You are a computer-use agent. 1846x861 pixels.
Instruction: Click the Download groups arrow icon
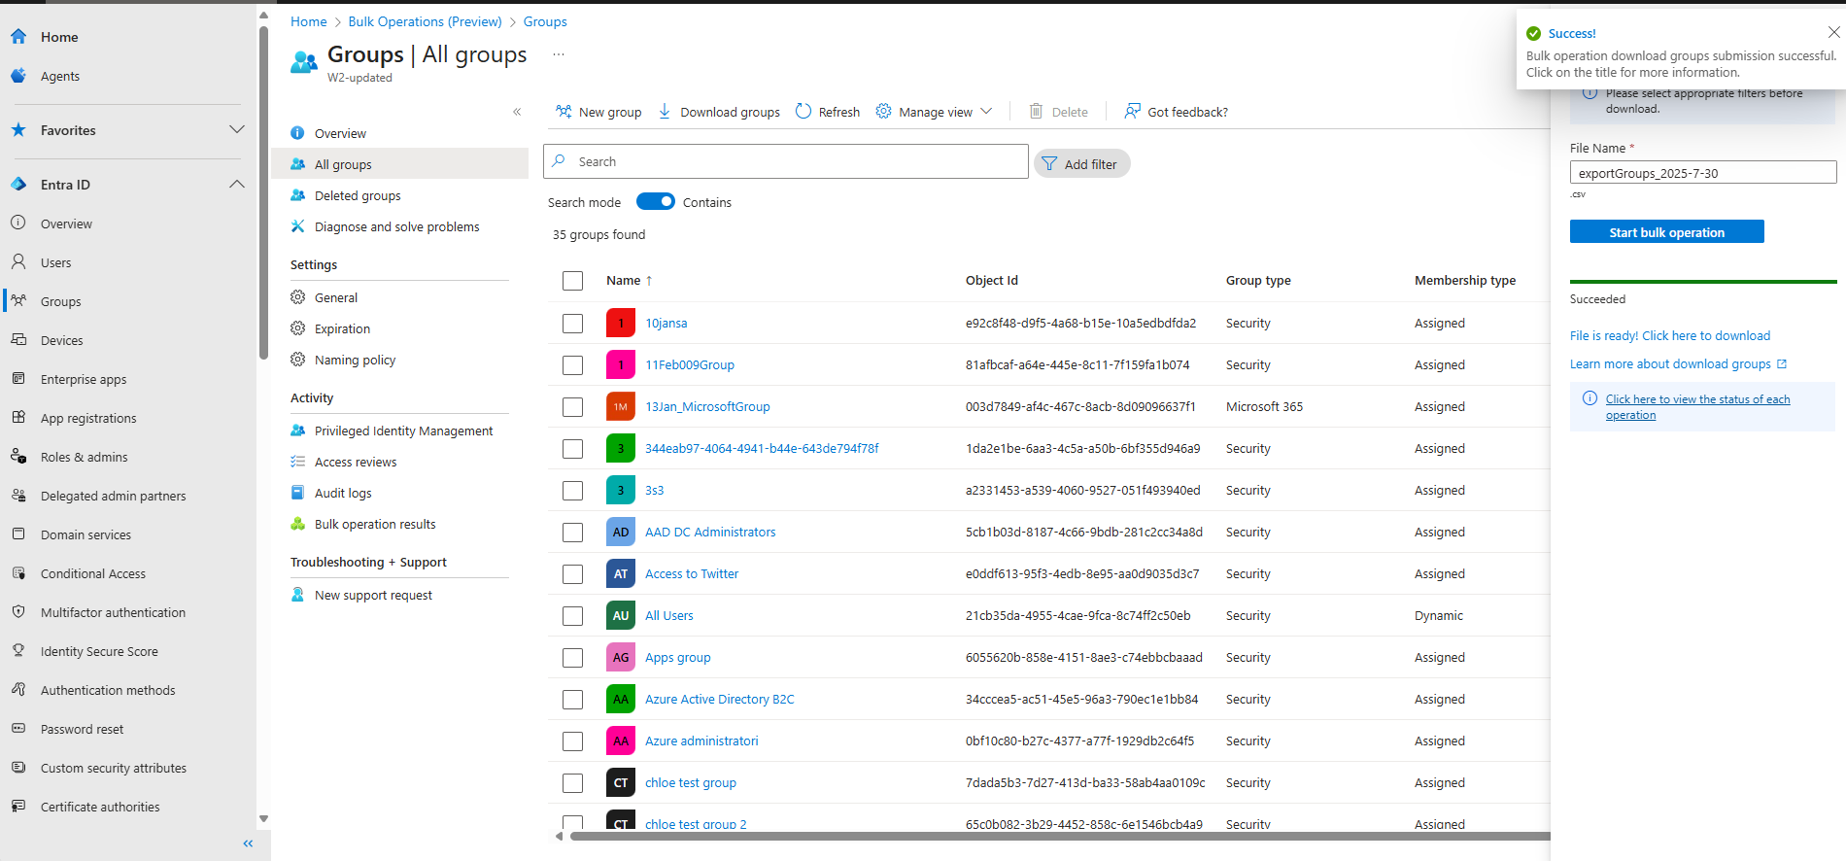pos(665,112)
